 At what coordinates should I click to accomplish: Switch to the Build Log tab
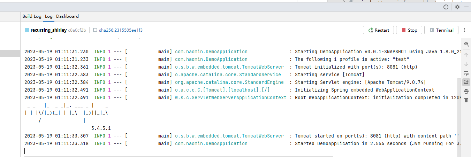[x=32, y=16]
